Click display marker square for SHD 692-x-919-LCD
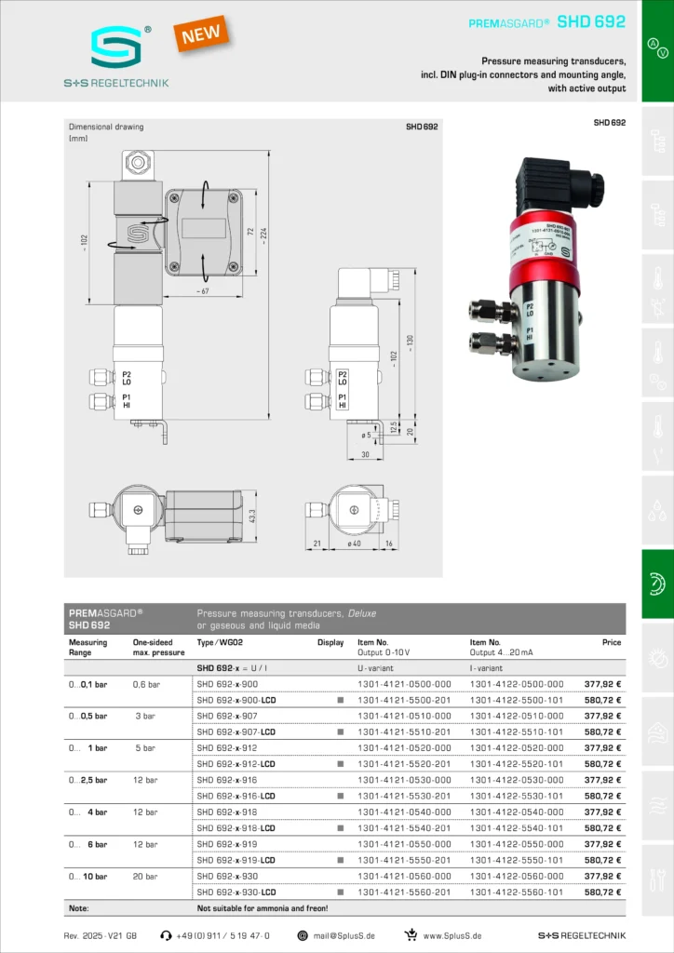The width and height of the screenshot is (674, 953). (341, 861)
